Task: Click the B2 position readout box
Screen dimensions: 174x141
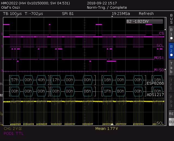Action: coord(144,21)
